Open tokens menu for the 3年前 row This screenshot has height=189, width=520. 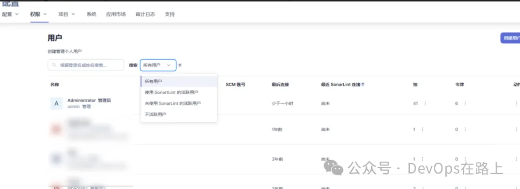[465, 159]
